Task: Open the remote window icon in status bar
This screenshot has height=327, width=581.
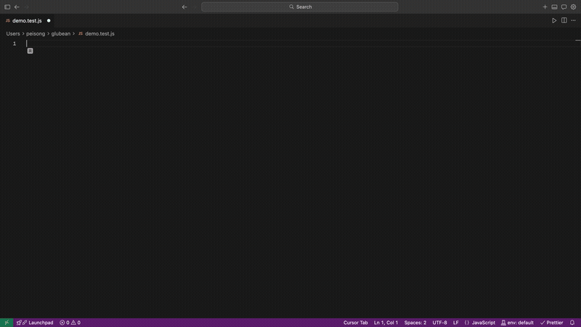Action: pyautogui.click(x=6, y=322)
